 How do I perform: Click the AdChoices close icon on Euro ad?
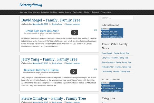(x=96, y=30)
